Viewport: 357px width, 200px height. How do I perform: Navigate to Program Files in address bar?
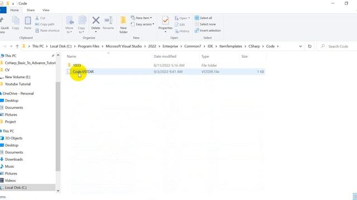[89, 46]
